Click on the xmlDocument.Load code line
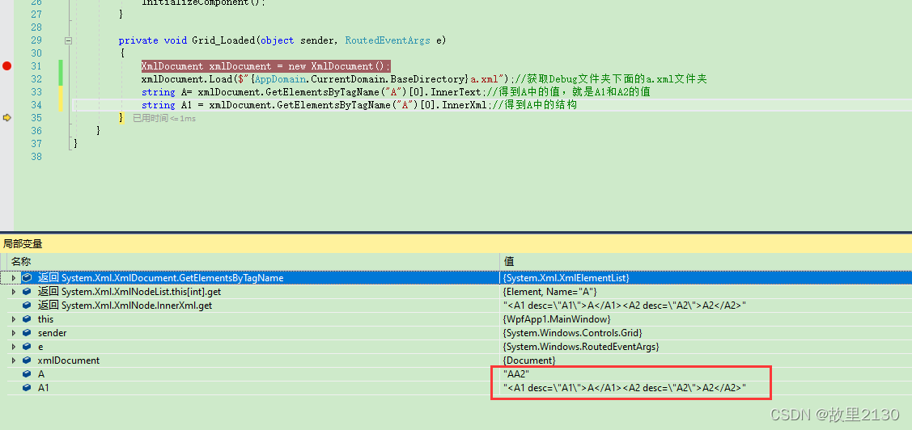This screenshot has height=430, width=912. pos(423,79)
